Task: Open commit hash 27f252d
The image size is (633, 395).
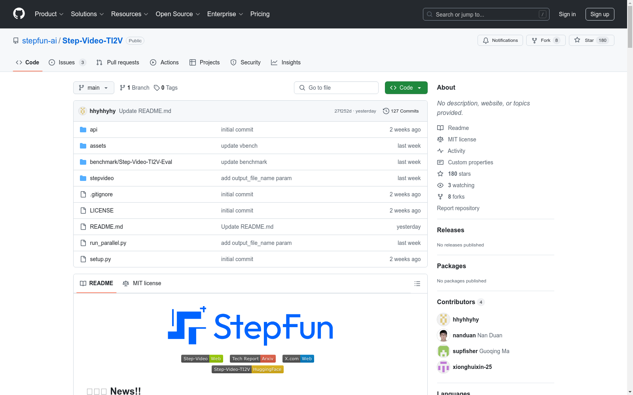Action: (343, 111)
